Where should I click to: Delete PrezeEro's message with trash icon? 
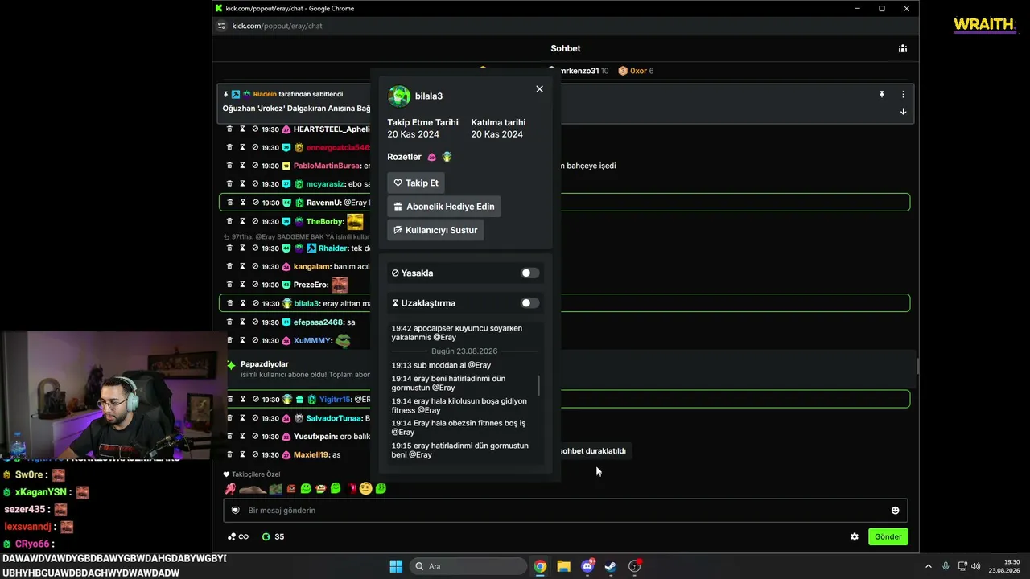[229, 285]
